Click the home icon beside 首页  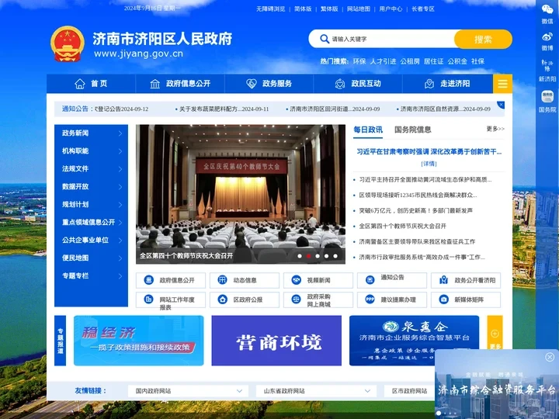pyautogui.click(x=80, y=84)
